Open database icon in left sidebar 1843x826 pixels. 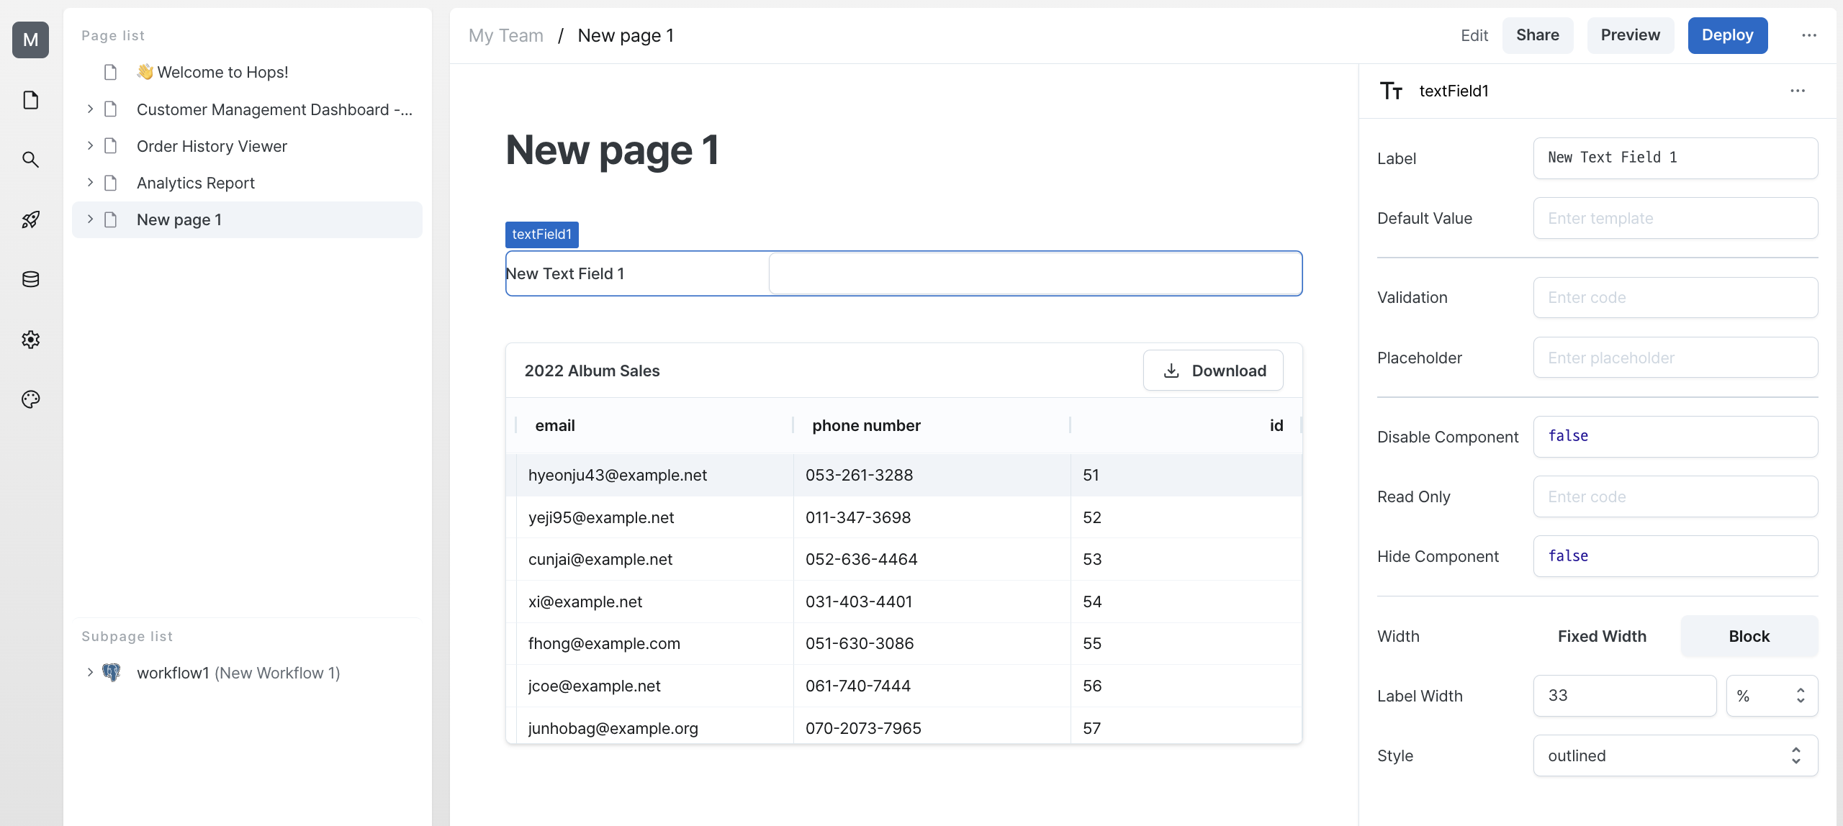pyautogui.click(x=30, y=279)
